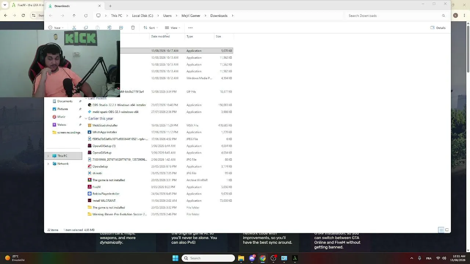Screen dimensions: 470x264
Task: Toggle the large icons view button in status bar
Action: 447,230
